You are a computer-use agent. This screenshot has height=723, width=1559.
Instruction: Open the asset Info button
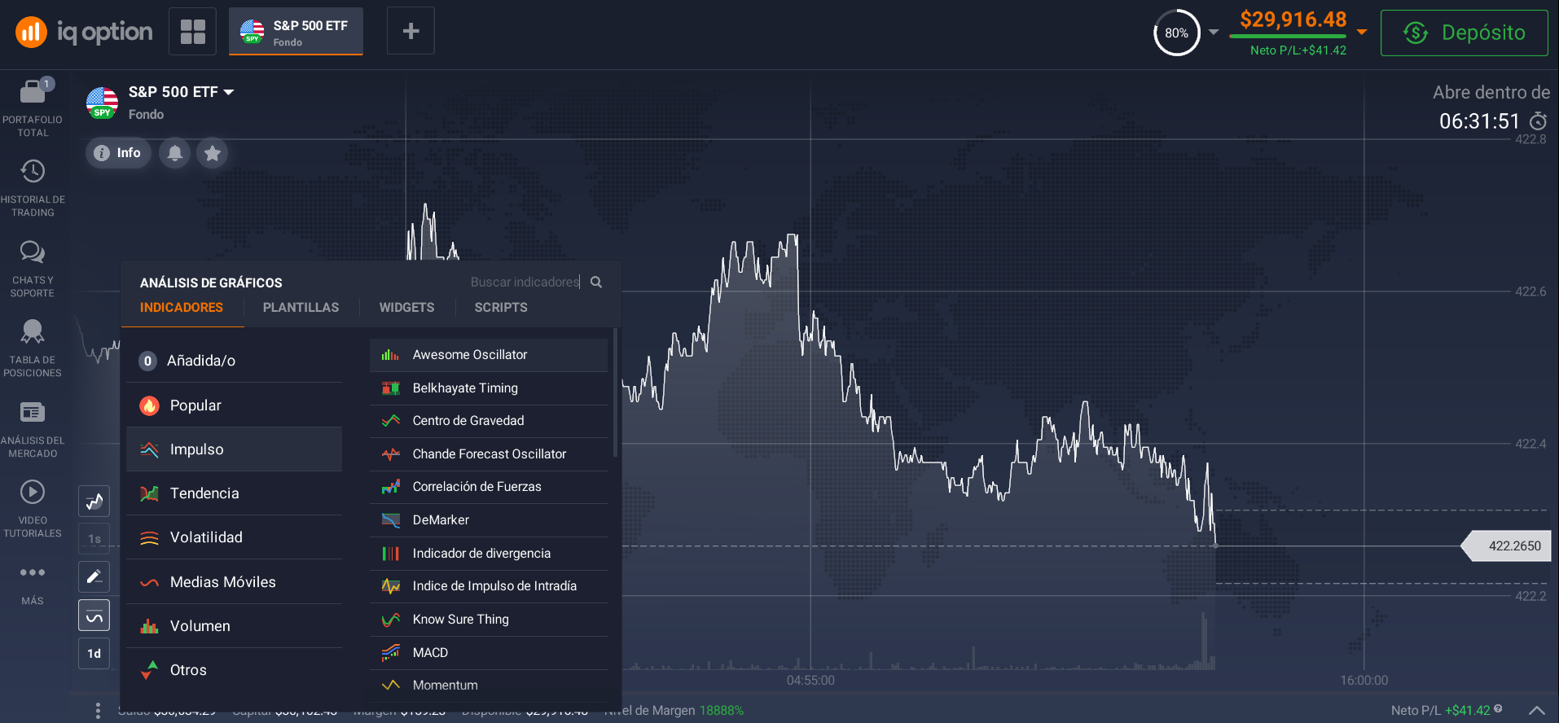pos(118,153)
